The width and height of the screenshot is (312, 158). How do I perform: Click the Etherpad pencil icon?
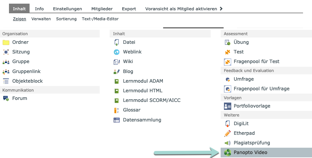click(x=228, y=133)
